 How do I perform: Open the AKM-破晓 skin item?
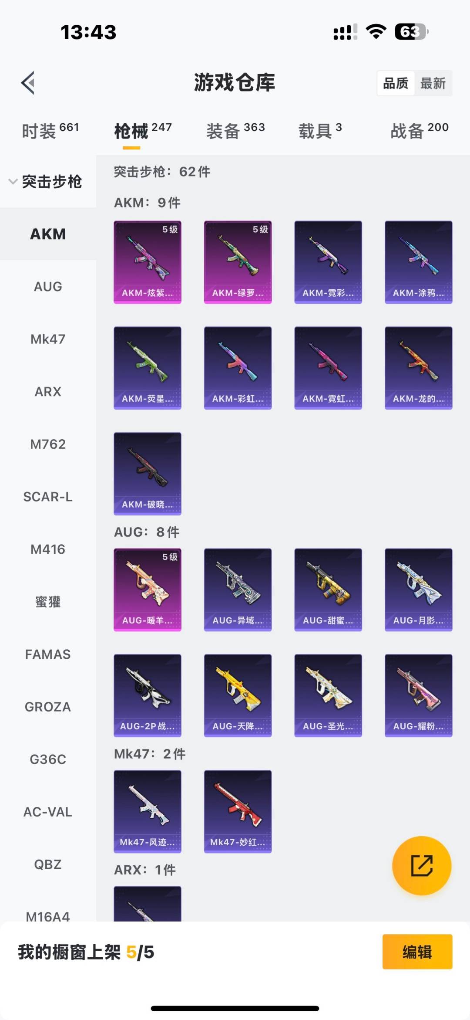[148, 474]
